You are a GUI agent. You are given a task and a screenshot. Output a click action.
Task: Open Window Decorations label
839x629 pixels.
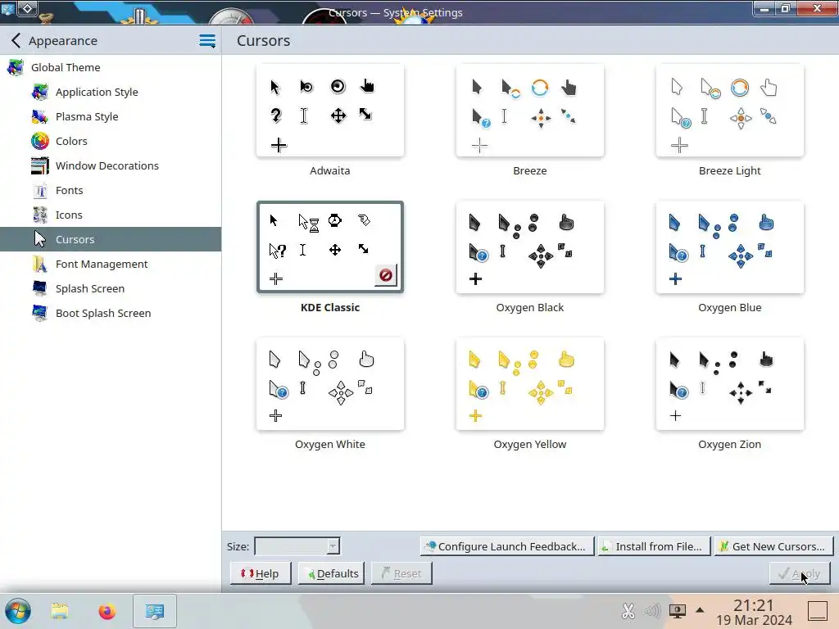107,165
